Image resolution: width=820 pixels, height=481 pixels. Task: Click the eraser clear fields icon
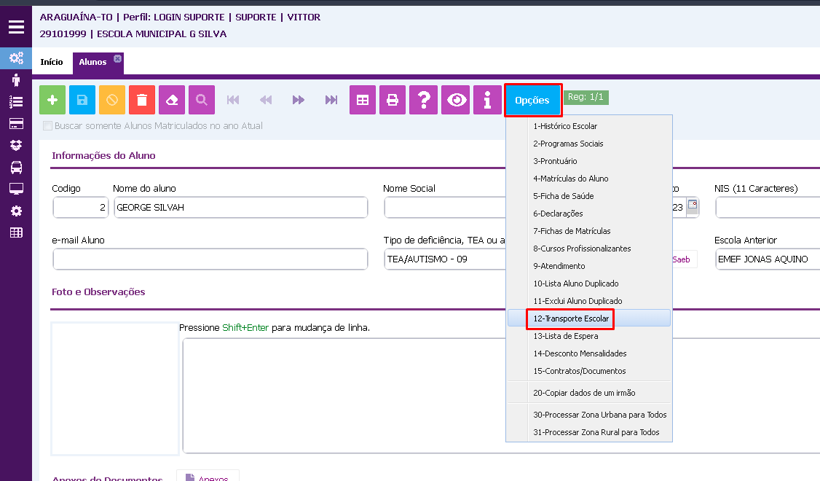point(172,100)
